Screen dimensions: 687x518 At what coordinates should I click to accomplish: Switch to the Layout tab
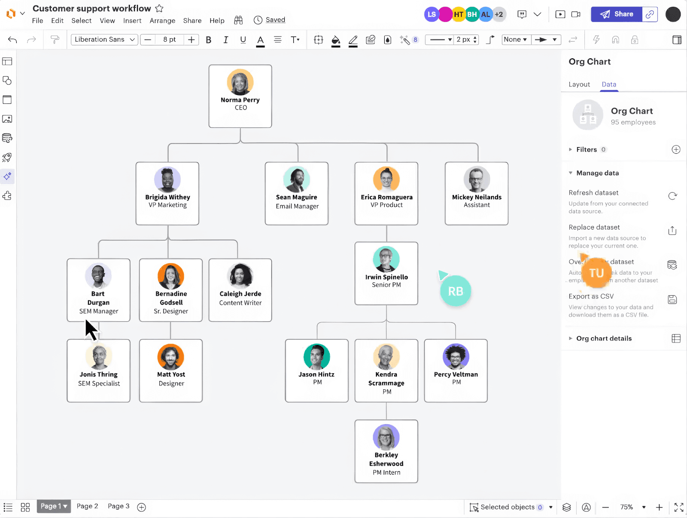click(579, 84)
